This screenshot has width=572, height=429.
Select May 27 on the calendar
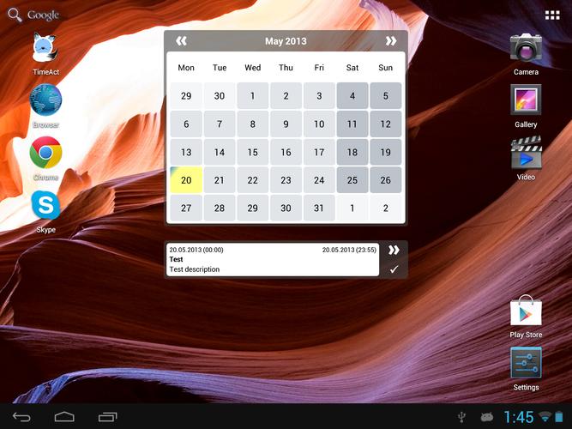pyautogui.click(x=186, y=208)
